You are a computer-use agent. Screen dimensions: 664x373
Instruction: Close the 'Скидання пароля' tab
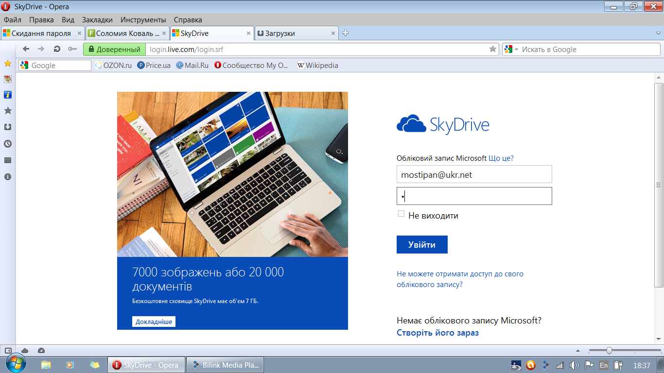tap(80, 34)
